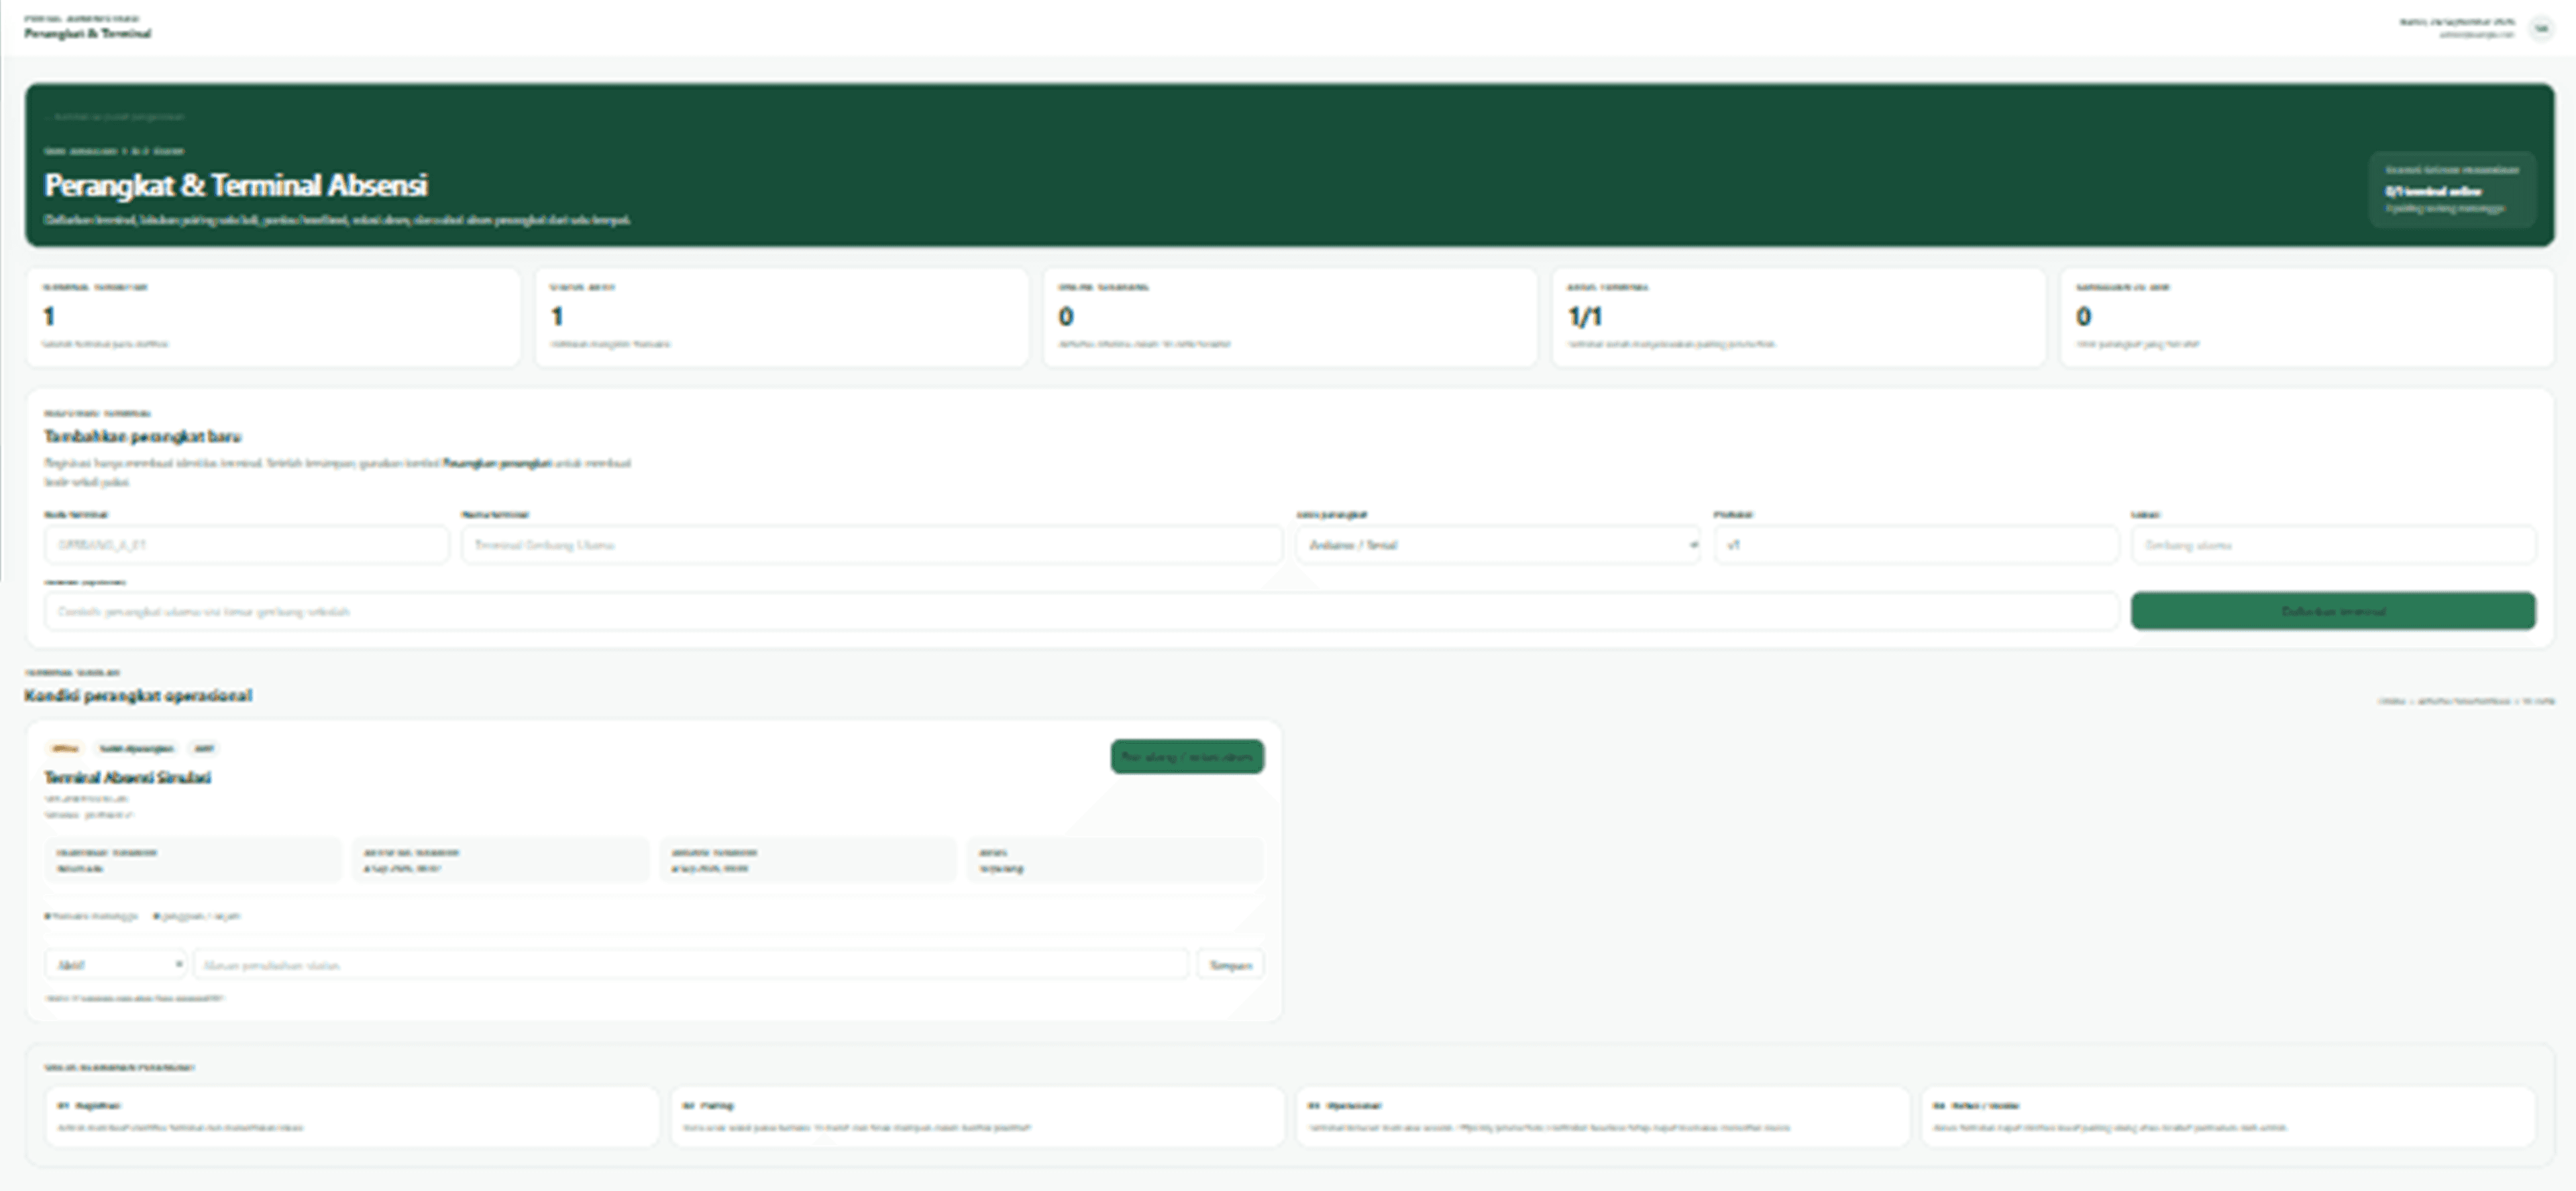Click the 'Terminal Absensi Simulasi' card title
This screenshot has width=2576, height=1191.
(x=127, y=777)
